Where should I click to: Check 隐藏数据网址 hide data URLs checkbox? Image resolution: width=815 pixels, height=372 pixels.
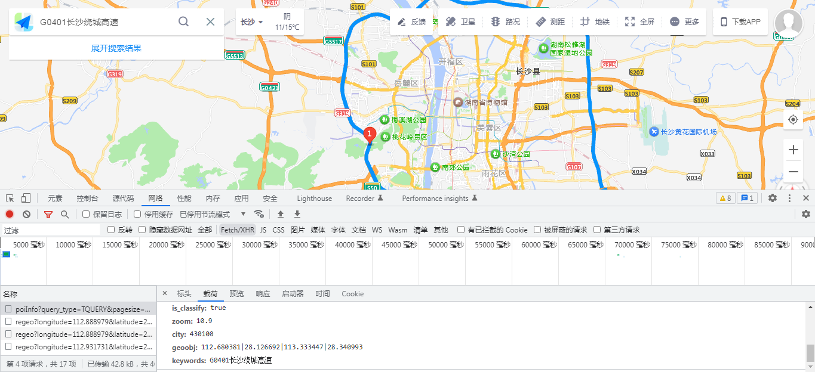coord(142,230)
